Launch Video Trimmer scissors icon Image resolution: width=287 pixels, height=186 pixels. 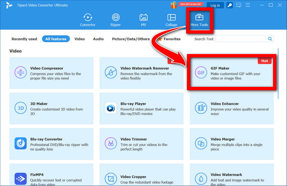coord(111,143)
